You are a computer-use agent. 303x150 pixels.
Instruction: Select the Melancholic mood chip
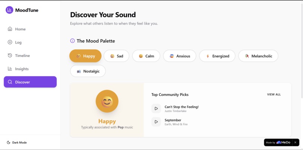258,56
